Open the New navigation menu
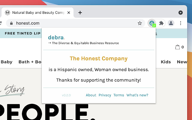192x120 pixels. [x=182, y=62]
